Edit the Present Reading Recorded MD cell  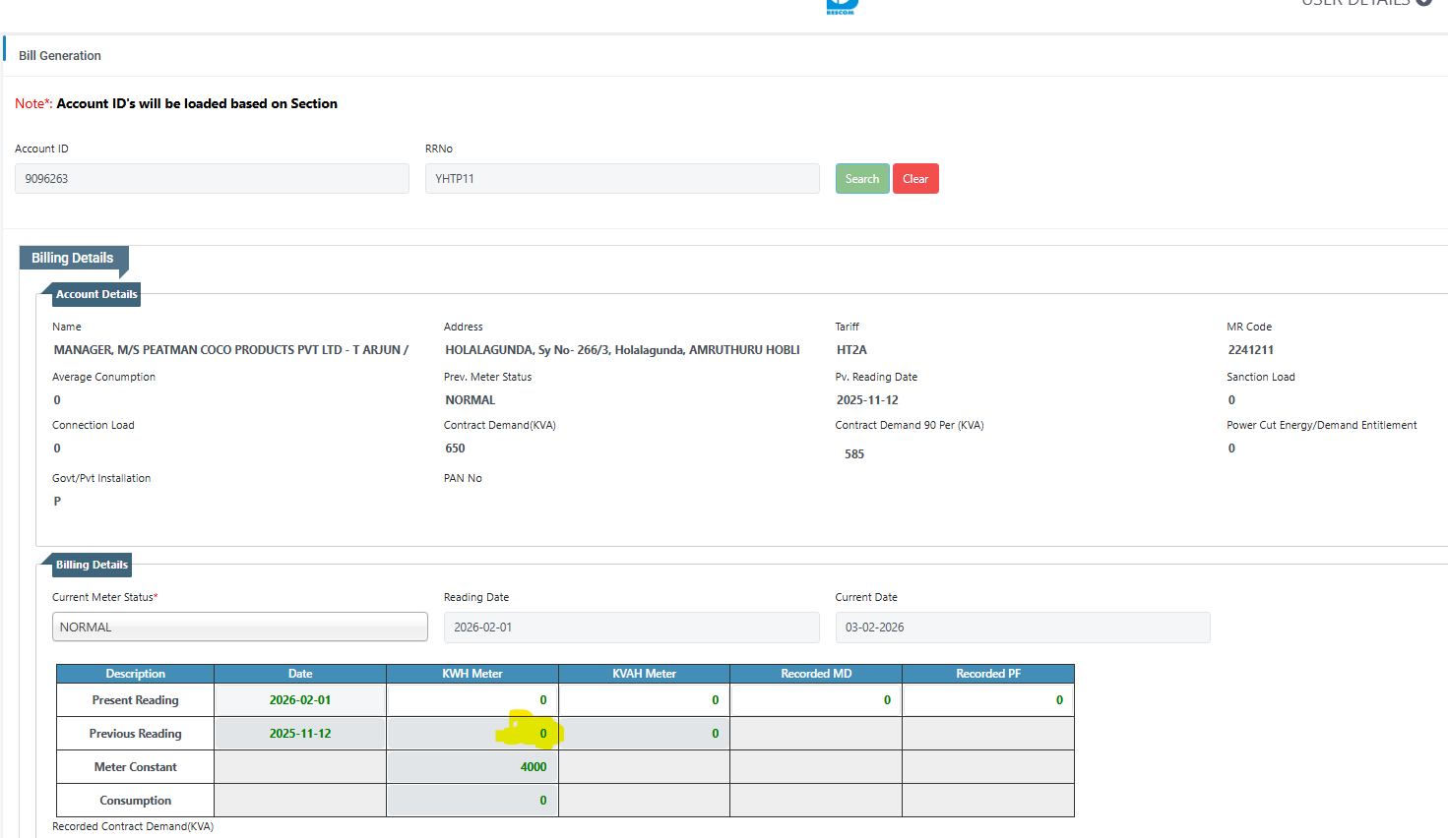coord(816,700)
